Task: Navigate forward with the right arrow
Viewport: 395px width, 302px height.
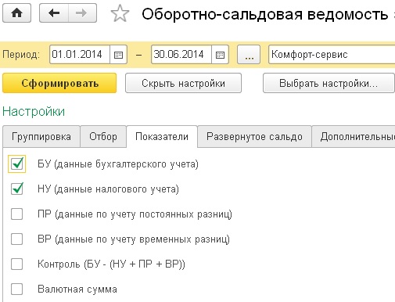Action: [83, 13]
